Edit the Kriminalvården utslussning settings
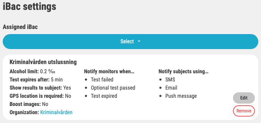This screenshot has height=123, width=261. (x=244, y=98)
